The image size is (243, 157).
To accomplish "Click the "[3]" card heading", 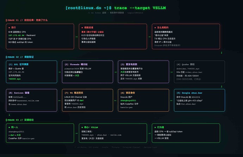I will [x=129, y=64].
